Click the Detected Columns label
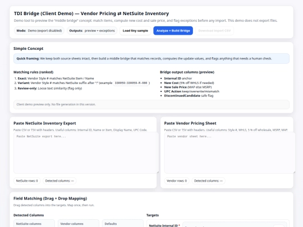This screenshot has width=303, height=227. coord(29,215)
